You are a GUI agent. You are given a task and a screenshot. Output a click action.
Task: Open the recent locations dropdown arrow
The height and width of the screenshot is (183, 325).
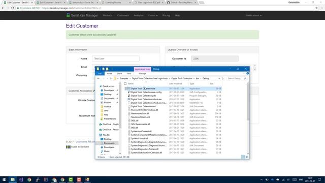click(x=107, y=78)
